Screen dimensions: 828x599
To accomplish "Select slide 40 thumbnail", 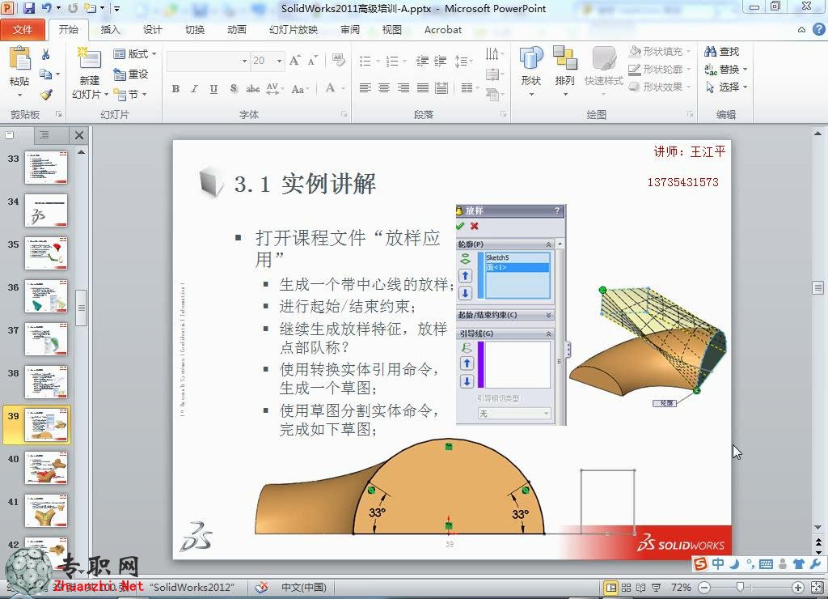I will point(46,467).
